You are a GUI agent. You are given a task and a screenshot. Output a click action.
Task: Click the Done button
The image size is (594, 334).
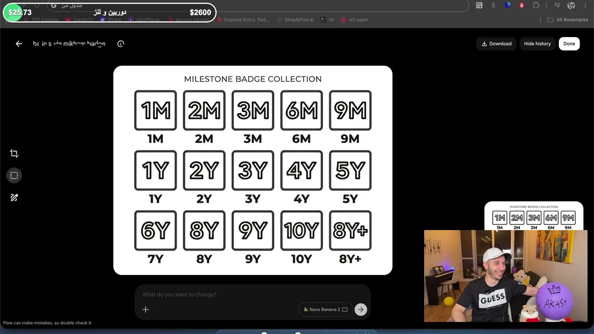(569, 44)
